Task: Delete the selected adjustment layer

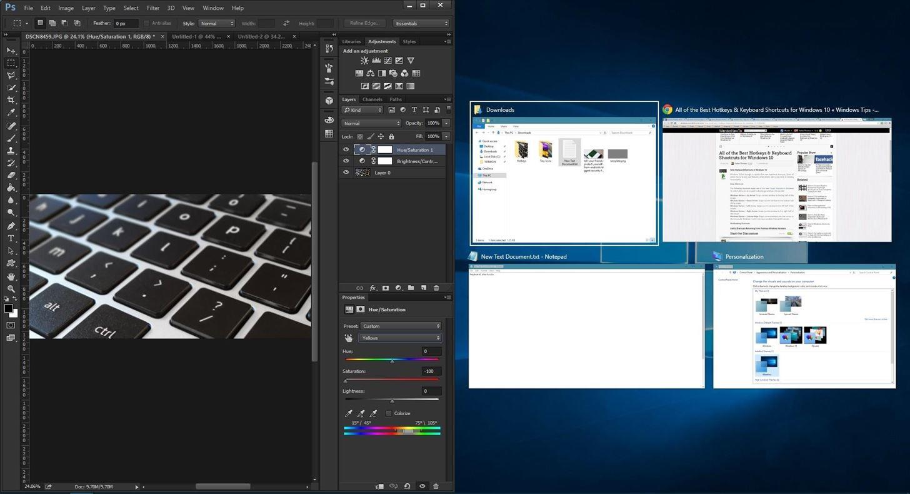Action: point(436,288)
